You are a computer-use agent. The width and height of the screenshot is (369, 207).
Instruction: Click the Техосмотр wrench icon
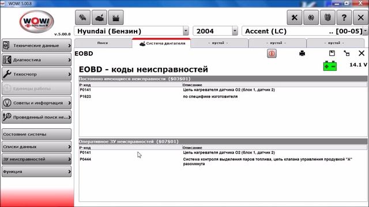(7, 74)
